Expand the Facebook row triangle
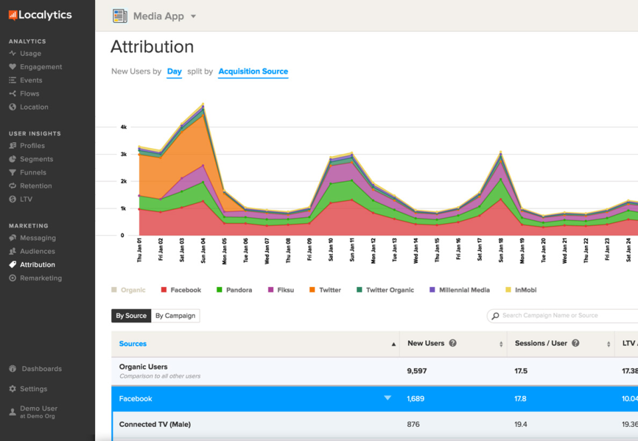638x441 pixels. click(387, 398)
